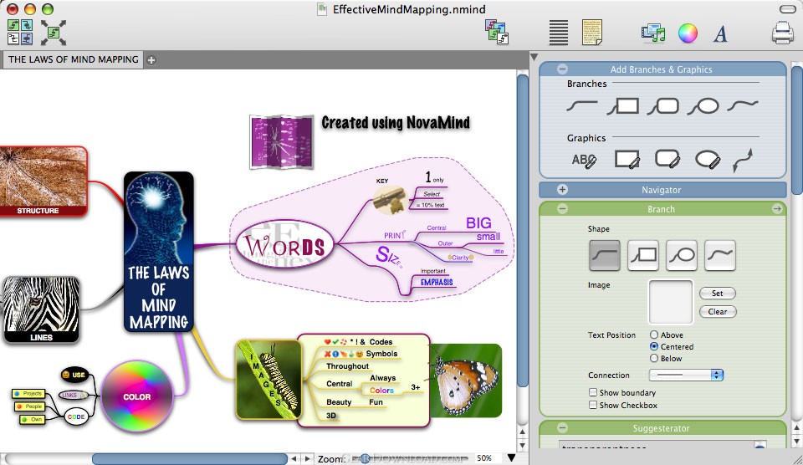The width and height of the screenshot is (803, 465).
Task: Add an ABC text graphic
Action: pos(584,161)
